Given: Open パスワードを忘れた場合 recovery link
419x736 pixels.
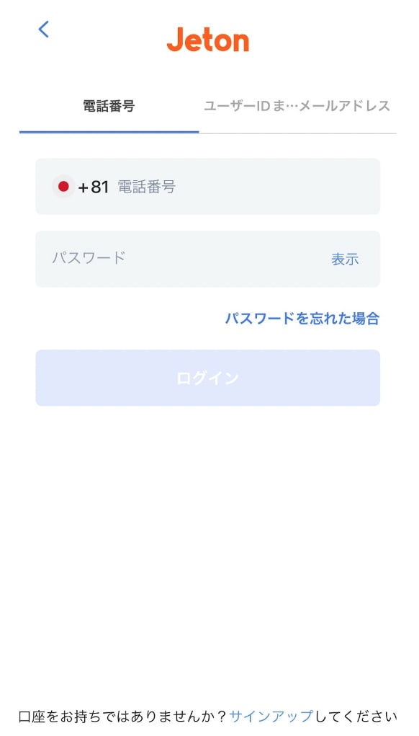Looking at the screenshot, I should (x=302, y=318).
